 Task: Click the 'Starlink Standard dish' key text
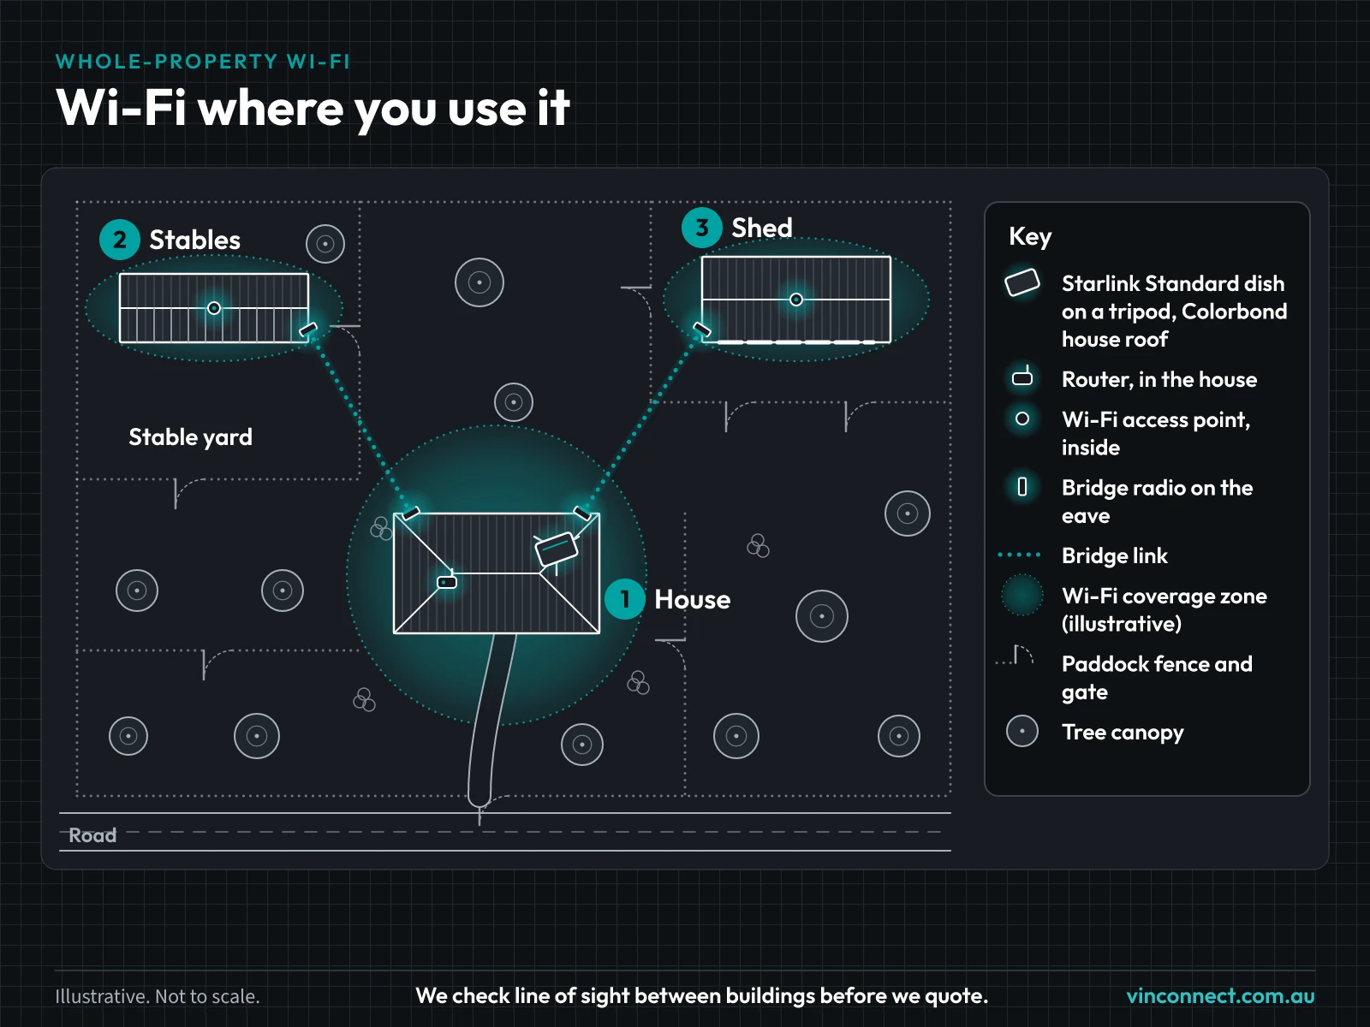(x=1174, y=311)
